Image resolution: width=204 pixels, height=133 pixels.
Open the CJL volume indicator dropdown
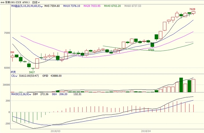tap(14, 76)
